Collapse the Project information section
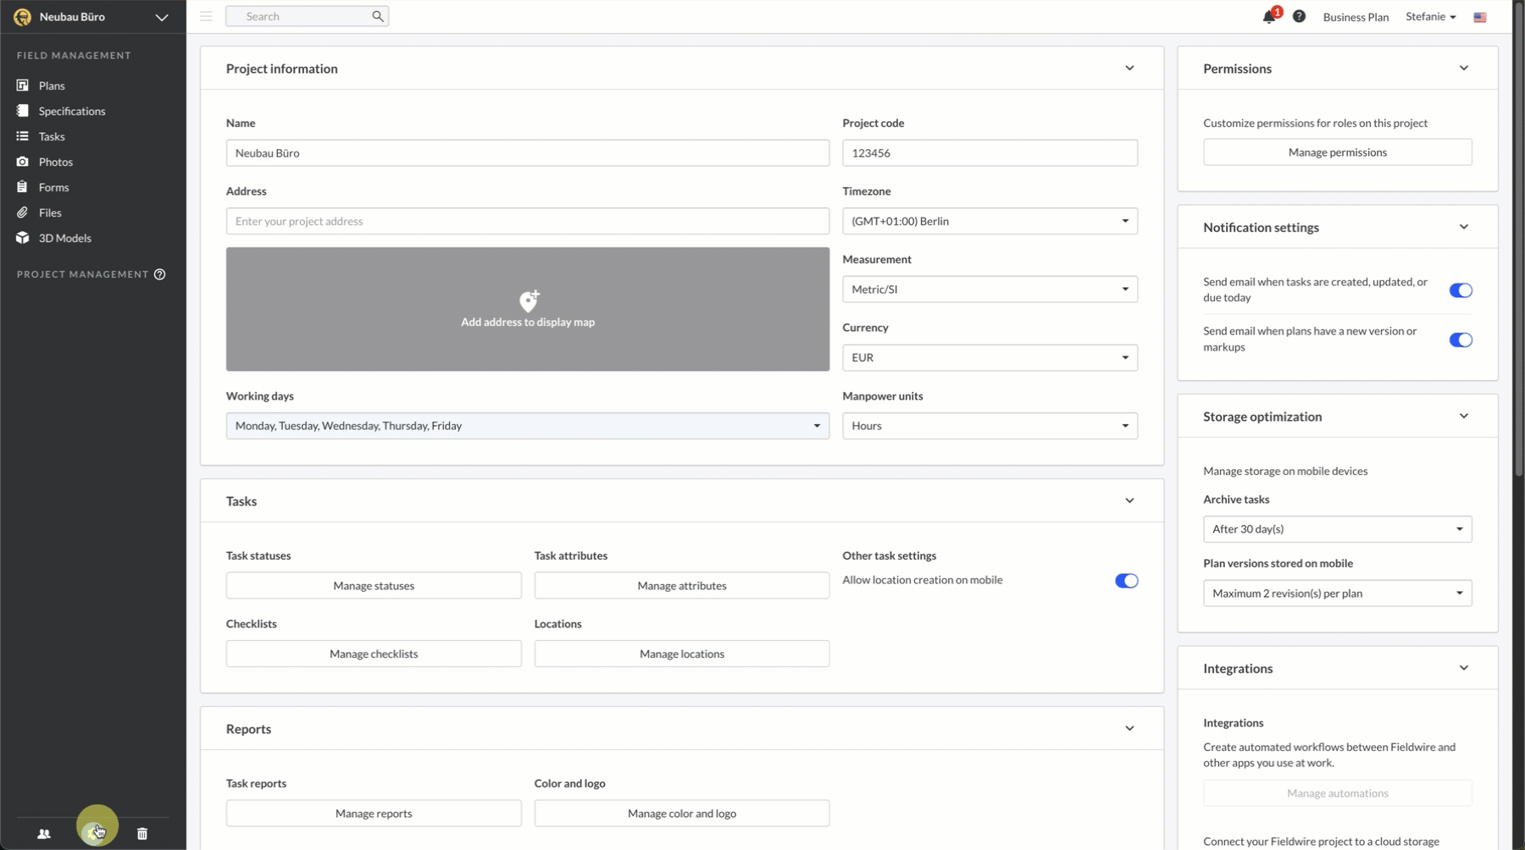 [x=1129, y=69]
